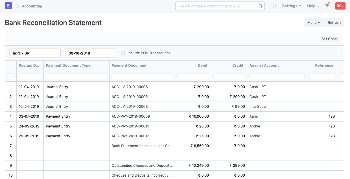Click the Set Chart button
This screenshot has height=179, width=350.
pos(329,39)
